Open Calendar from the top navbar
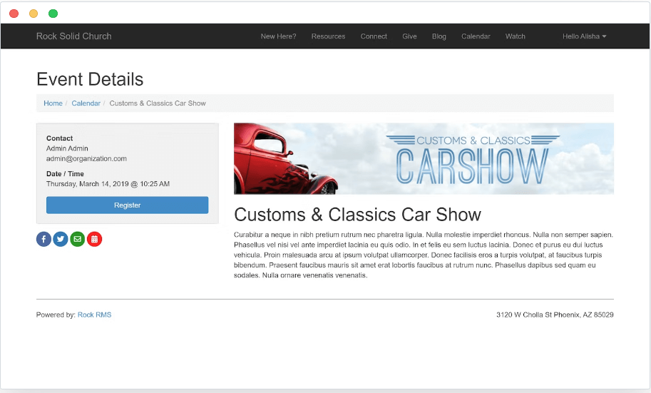This screenshot has height=393, width=651. pos(476,36)
